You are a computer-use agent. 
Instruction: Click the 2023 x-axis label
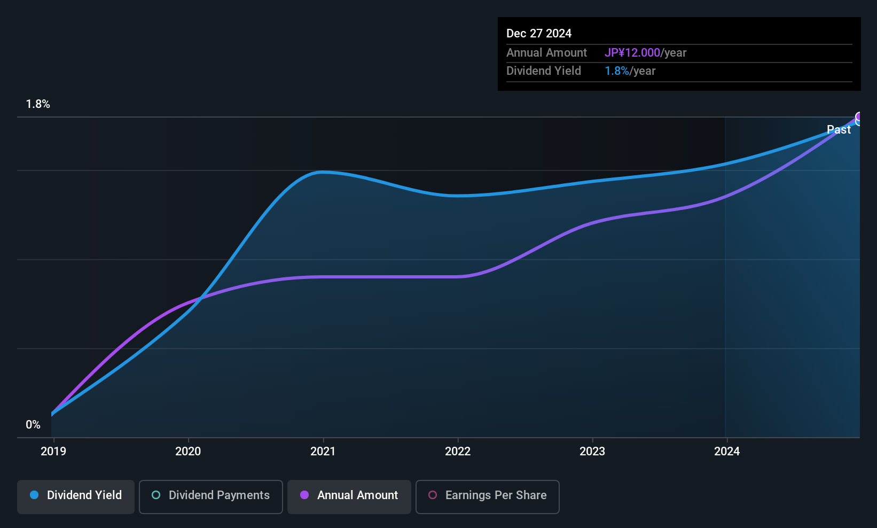[592, 452]
